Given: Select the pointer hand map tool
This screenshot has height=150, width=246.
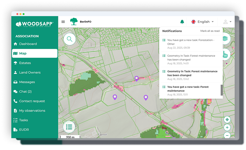Looking at the screenshot, I should coord(226,55).
